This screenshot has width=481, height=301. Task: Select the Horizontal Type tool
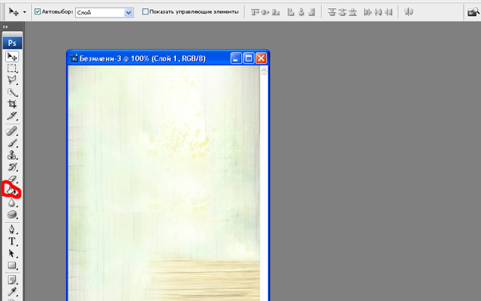(x=12, y=242)
